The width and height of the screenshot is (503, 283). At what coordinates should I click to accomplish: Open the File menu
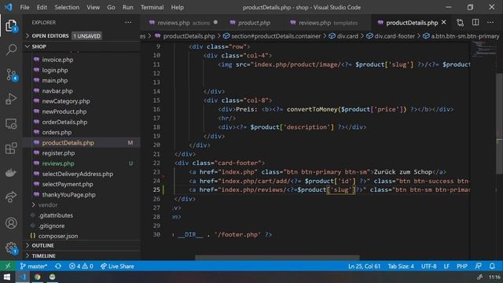point(24,7)
